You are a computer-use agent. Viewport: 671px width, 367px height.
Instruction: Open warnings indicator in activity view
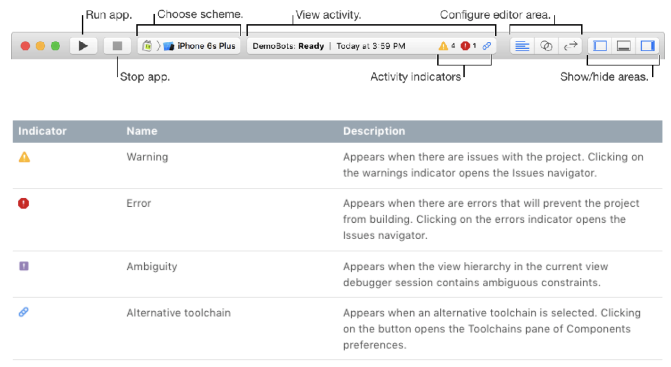click(x=447, y=46)
